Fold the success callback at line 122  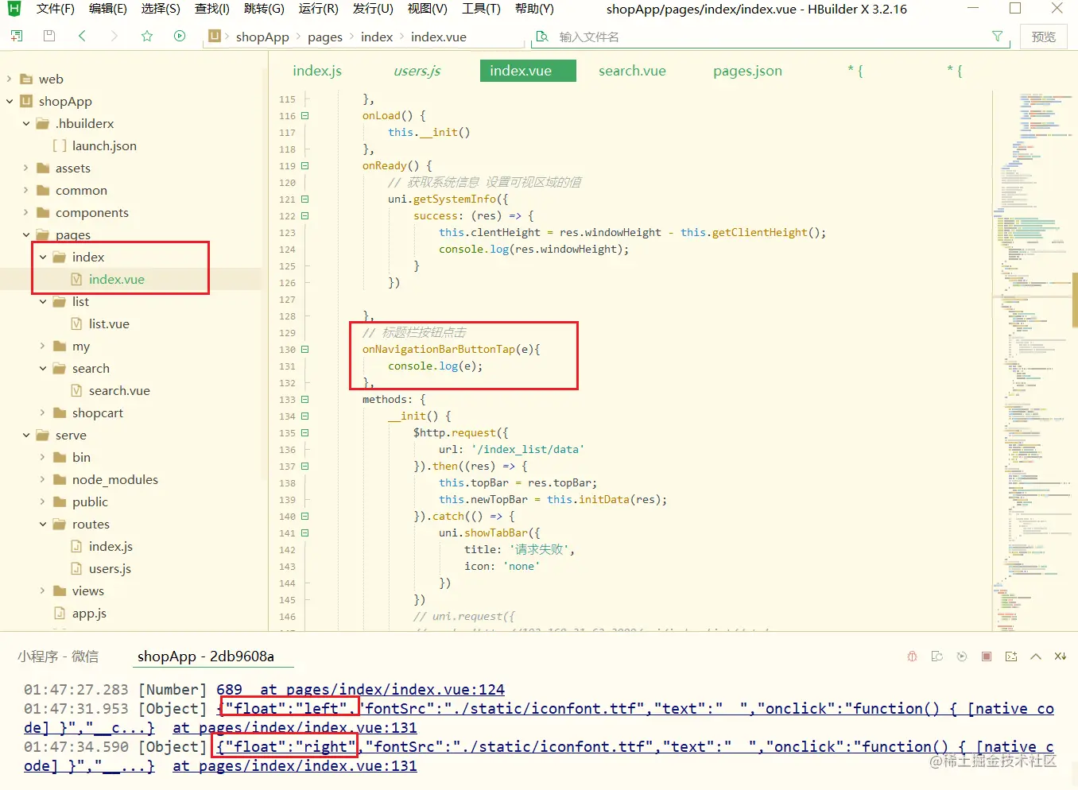(304, 216)
